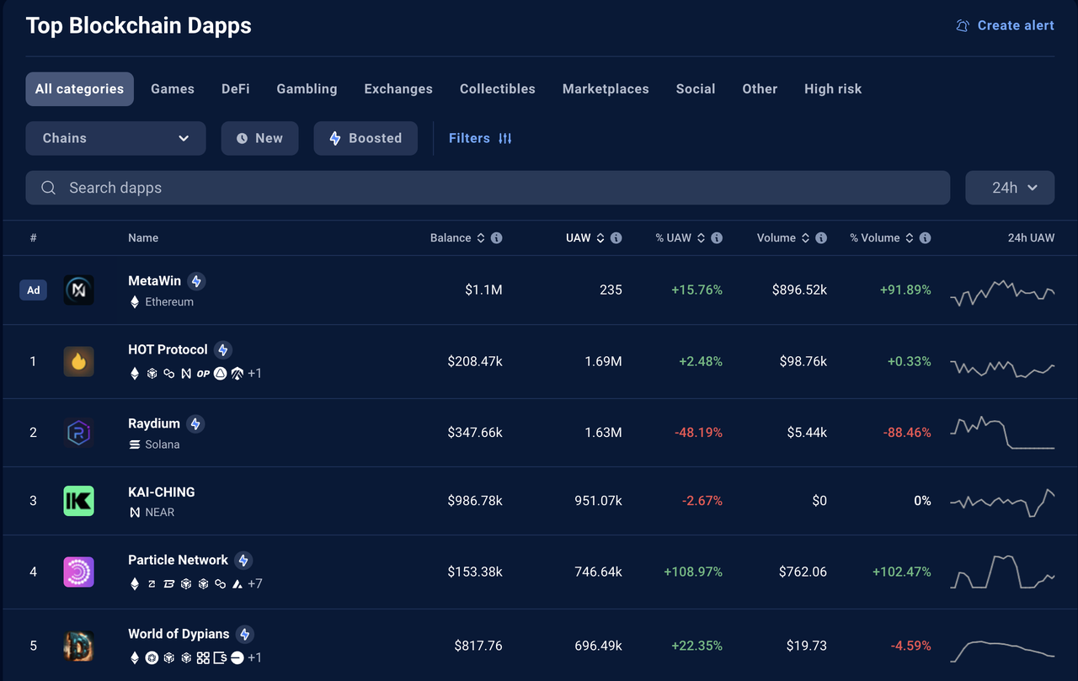Open the World of Dypians name link
Screen dimensions: 1078x681
[x=179, y=634]
